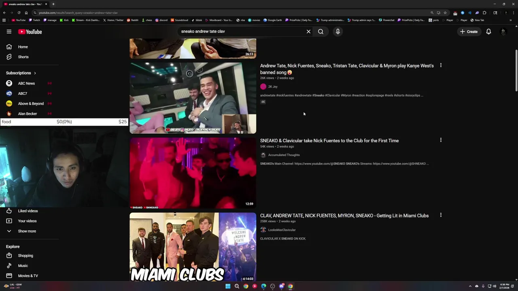
Task: Open the more options menu for the Miami Clubs video
Action: click(441, 215)
